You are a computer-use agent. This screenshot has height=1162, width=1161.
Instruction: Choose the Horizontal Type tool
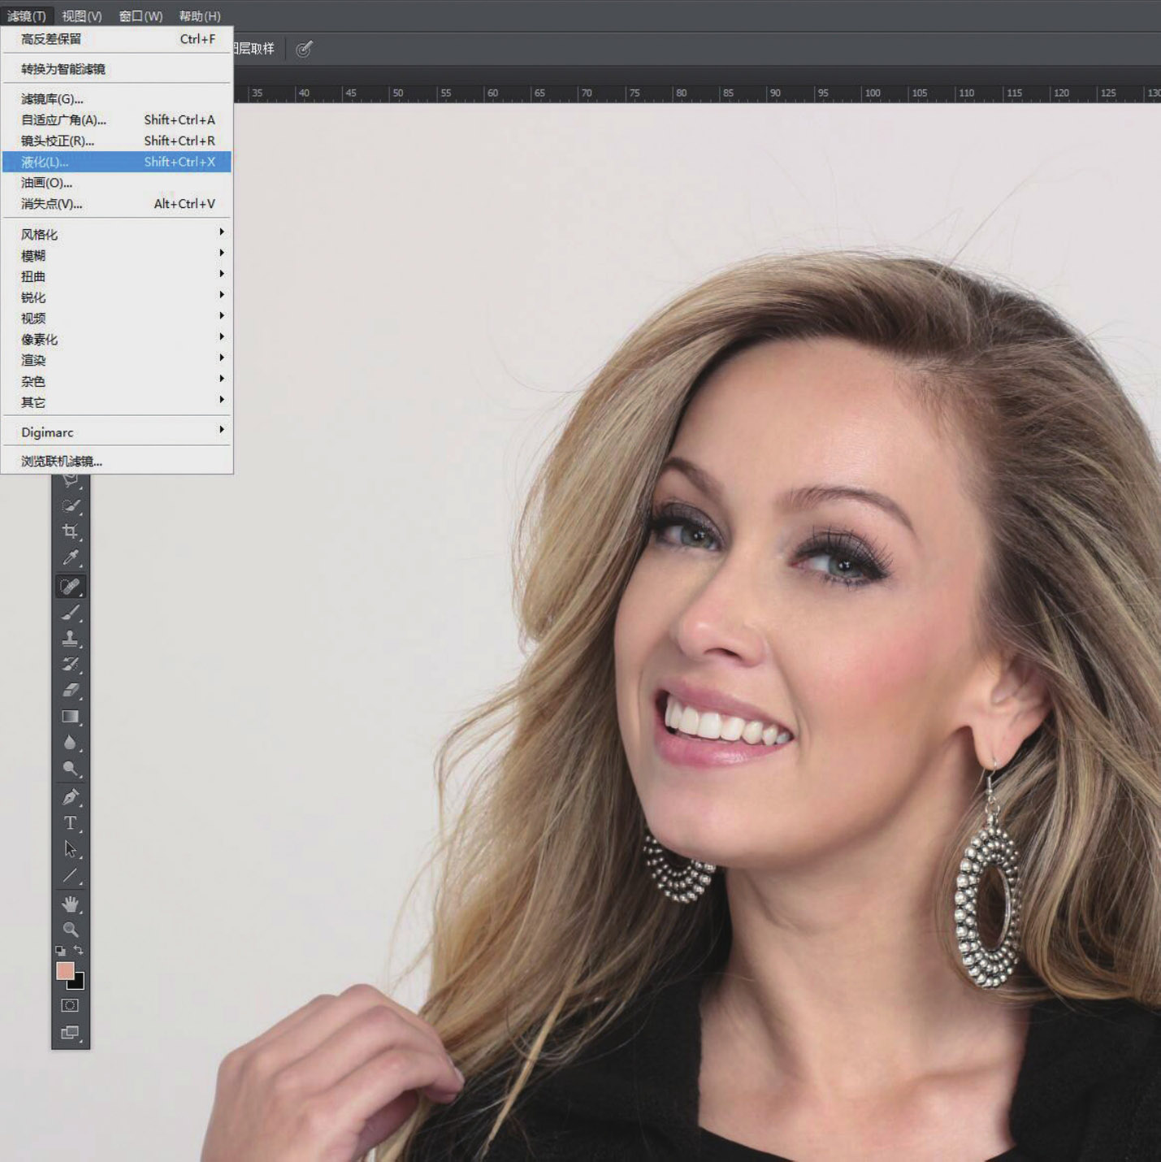pyautogui.click(x=71, y=823)
